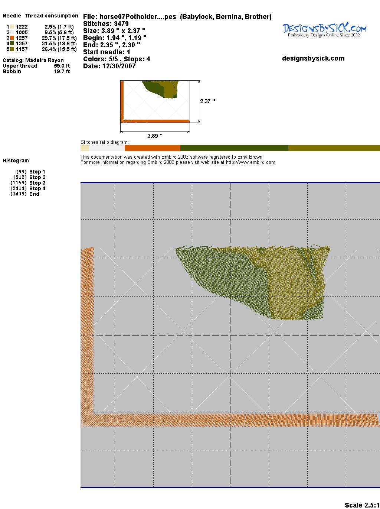Viewport: 380px width, 509px height.
Task: Click the DesignsBySick.com logo
Action: [x=324, y=30]
